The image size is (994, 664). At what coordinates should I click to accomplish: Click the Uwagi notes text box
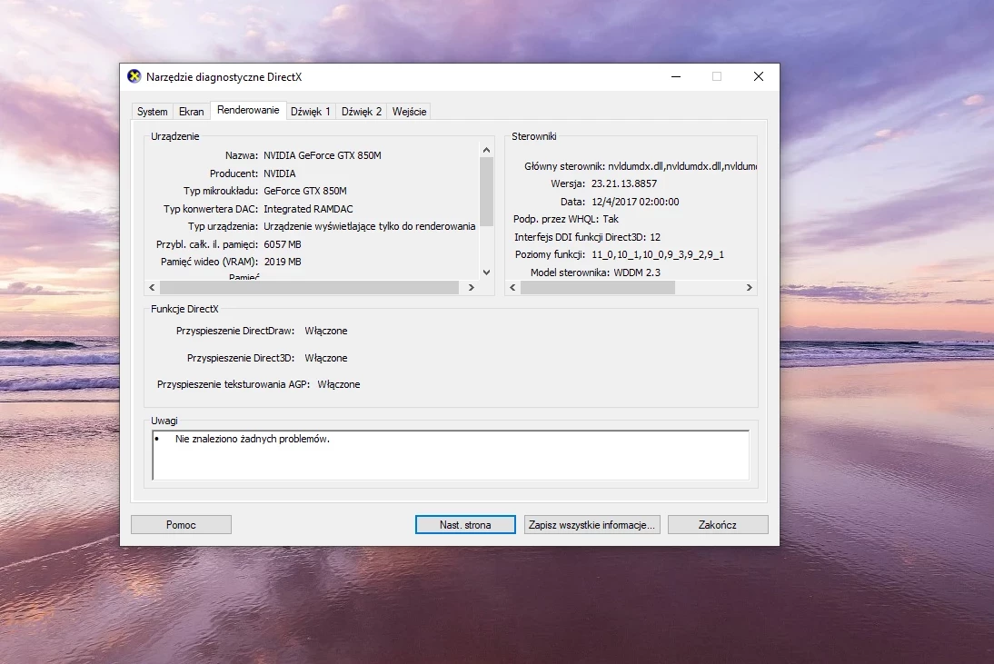(x=451, y=455)
